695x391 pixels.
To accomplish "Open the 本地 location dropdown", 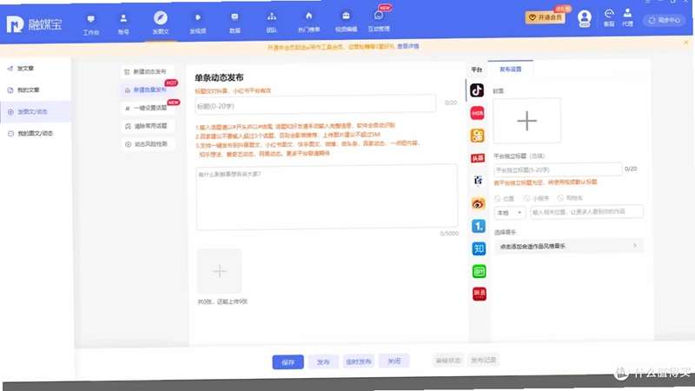I will click(510, 213).
